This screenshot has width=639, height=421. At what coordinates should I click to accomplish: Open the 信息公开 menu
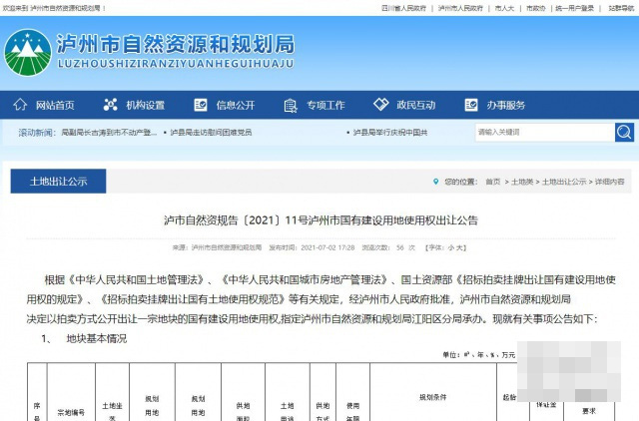pyautogui.click(x=235, y=105)
